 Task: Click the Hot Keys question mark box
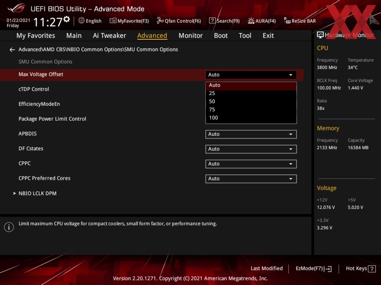pyautogui.click(x=372, y=269)
